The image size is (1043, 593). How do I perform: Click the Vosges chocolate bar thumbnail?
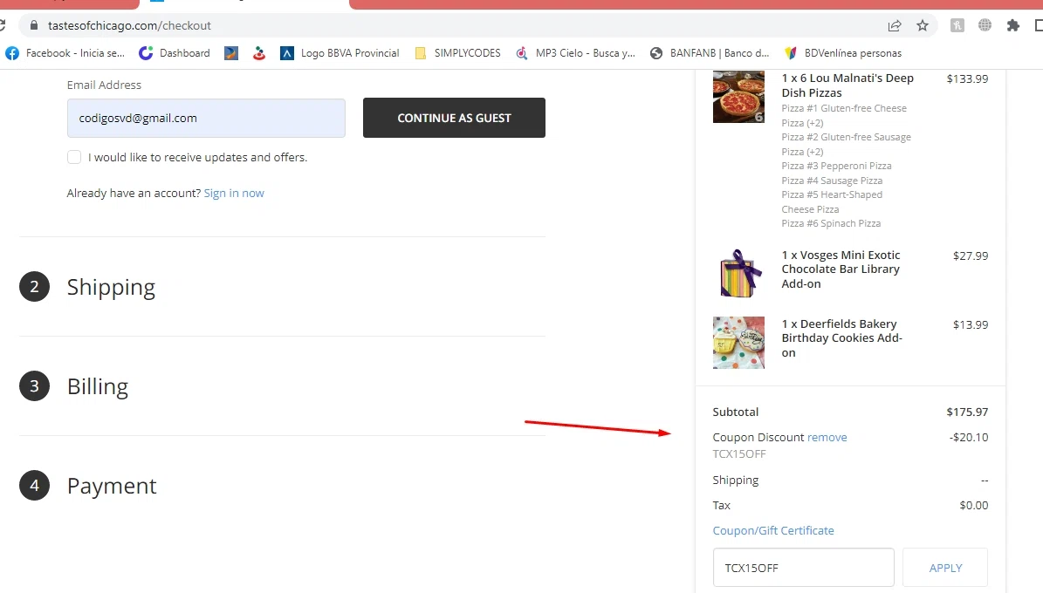[738, 273]
